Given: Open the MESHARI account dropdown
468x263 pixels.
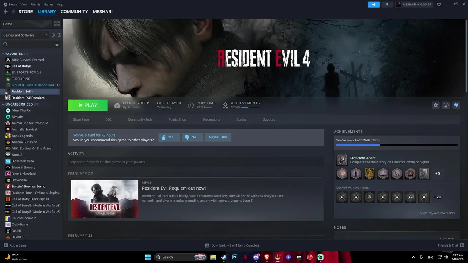Looking at the screenshot, I should [414, 4].
